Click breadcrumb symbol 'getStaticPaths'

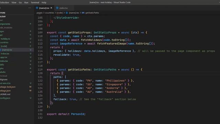coord(92,13)
